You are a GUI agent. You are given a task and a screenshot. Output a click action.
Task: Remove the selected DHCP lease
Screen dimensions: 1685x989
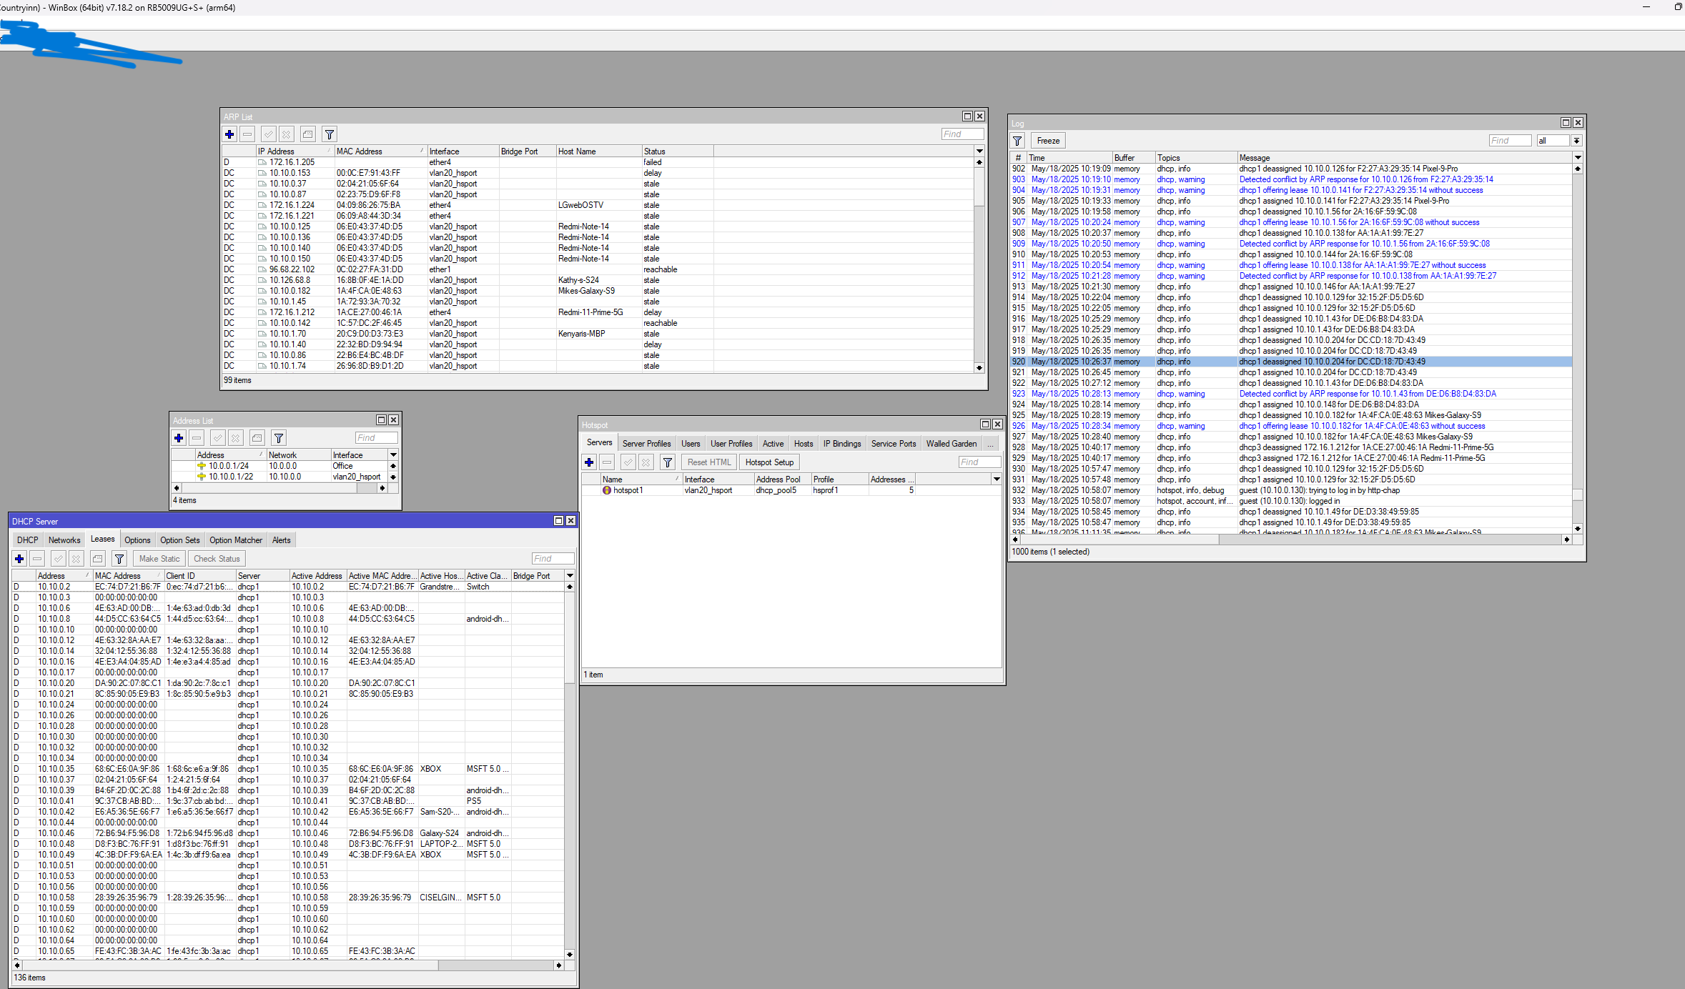[x=36, y=558]
